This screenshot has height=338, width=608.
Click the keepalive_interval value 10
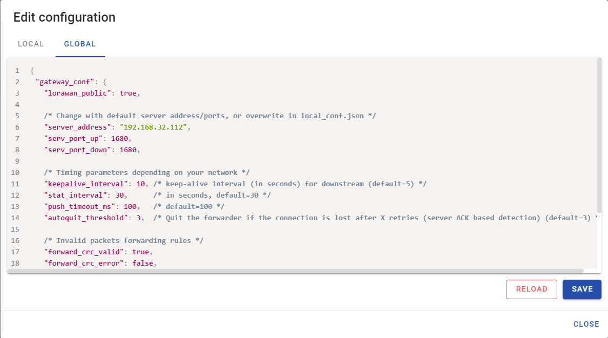140,184
